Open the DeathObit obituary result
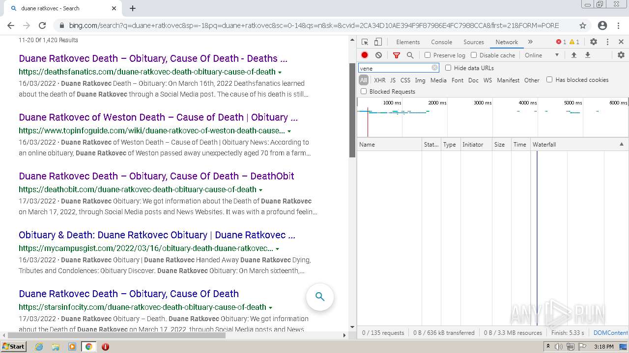Viewport: 629px width, 353px height. (156, 176)
